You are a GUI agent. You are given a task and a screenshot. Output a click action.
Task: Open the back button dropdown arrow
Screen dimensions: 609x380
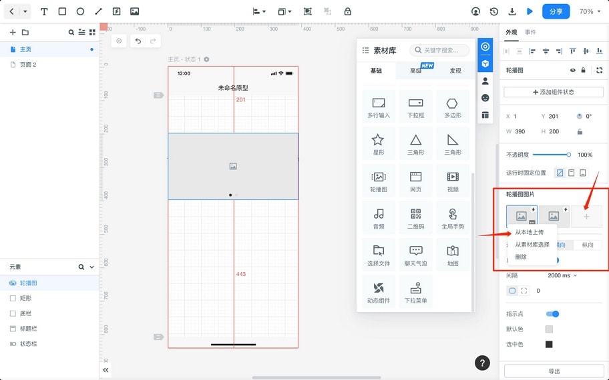[x=25, y=11]
